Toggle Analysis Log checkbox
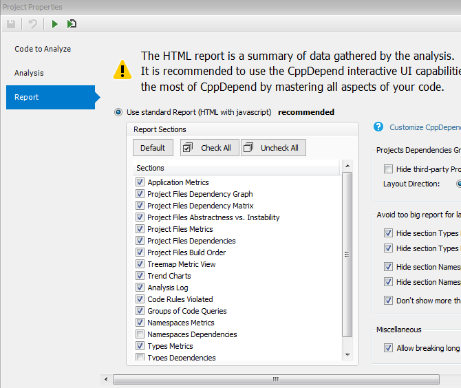 (x=140, y=288)
